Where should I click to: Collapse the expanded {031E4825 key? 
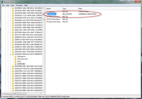click(x=11, y=54)
